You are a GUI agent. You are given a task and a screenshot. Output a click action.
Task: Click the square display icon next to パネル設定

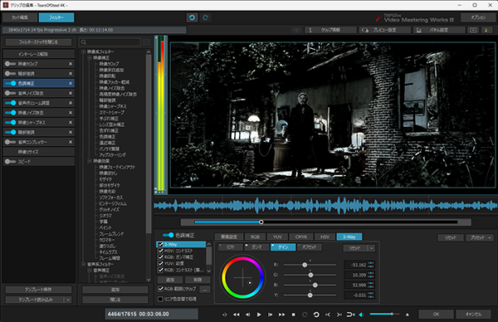[x=473, y=30]
